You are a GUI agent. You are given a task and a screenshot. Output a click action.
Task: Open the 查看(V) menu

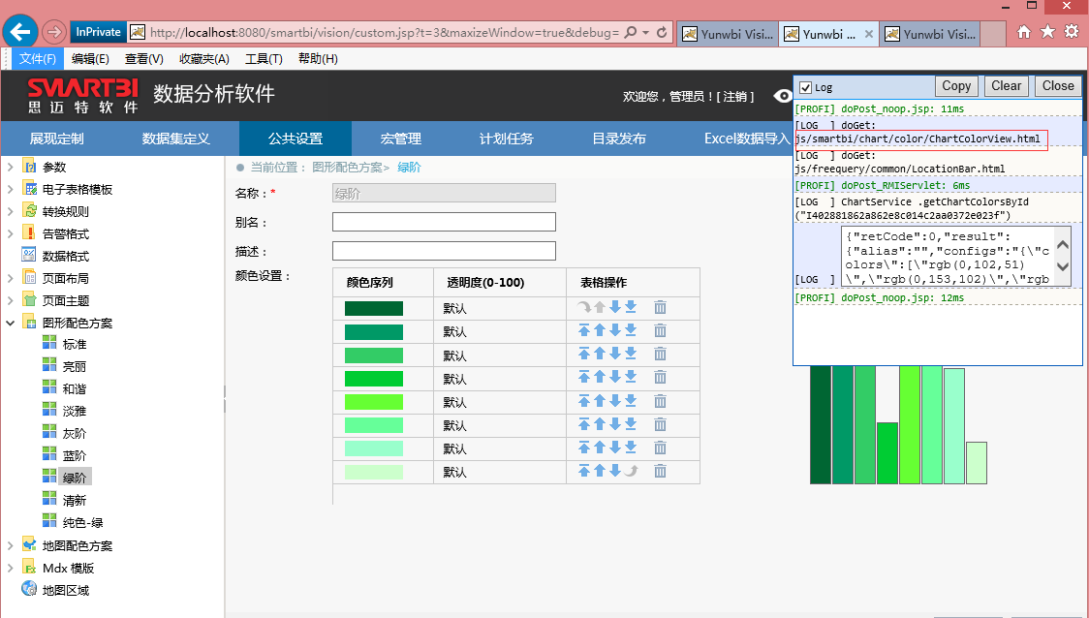[x=143, y=59]
